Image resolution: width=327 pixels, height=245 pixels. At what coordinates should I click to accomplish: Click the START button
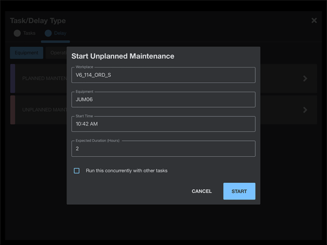click(239, 191)
